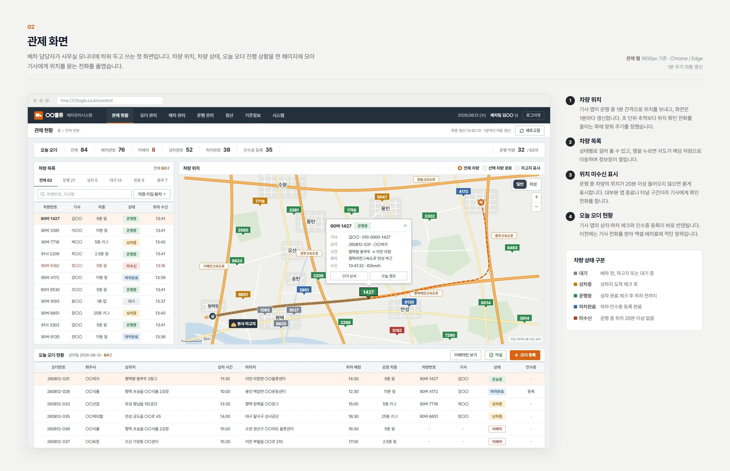Click the Excel file icon on the 엑셀 button

(491, 355)
